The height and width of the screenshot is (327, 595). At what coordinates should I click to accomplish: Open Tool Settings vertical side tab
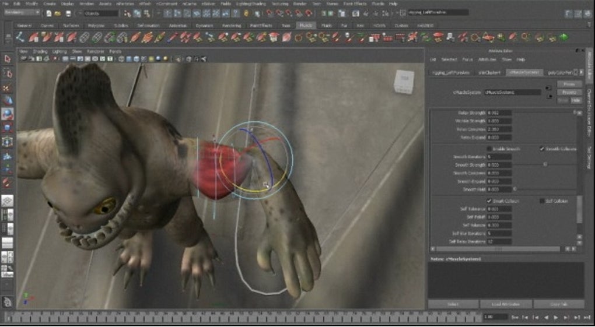point(589,157)
